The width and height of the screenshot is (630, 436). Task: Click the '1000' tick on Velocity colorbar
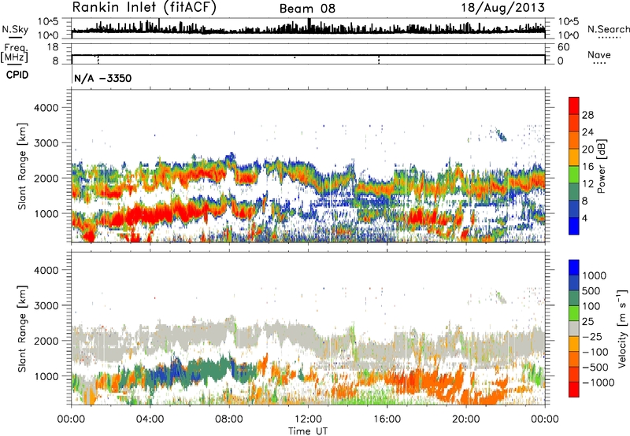595,275
